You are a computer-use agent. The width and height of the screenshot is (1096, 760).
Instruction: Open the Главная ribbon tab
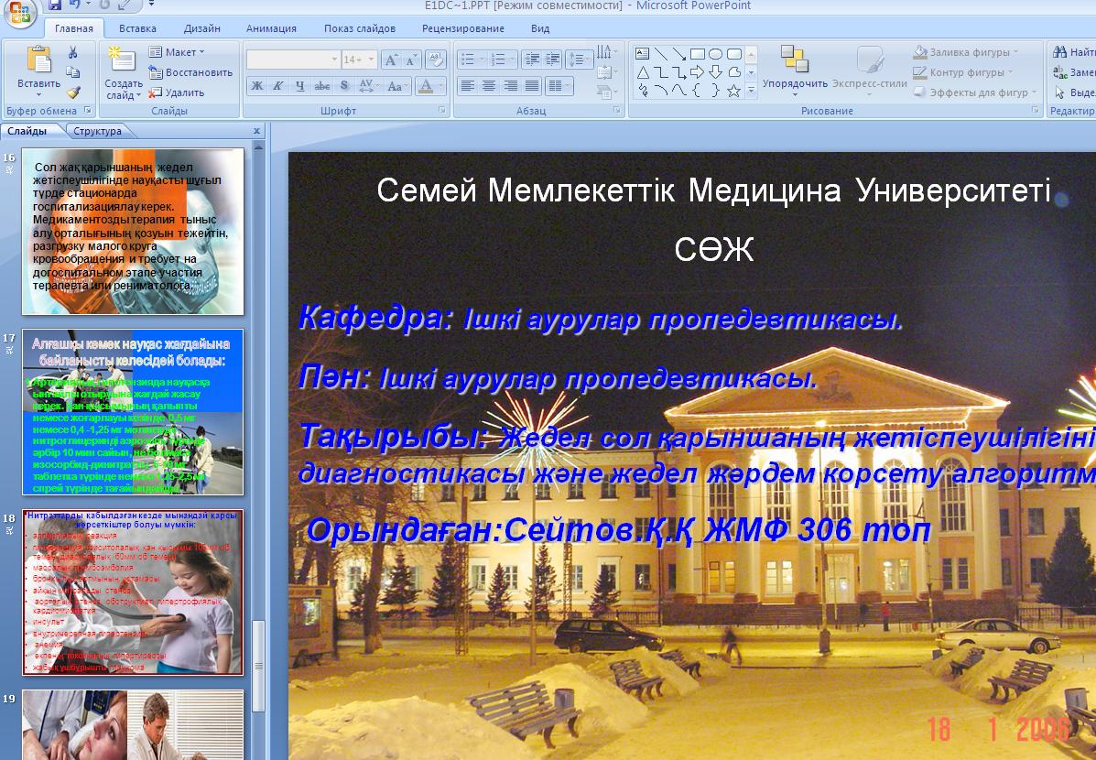[x=74, y=28]
